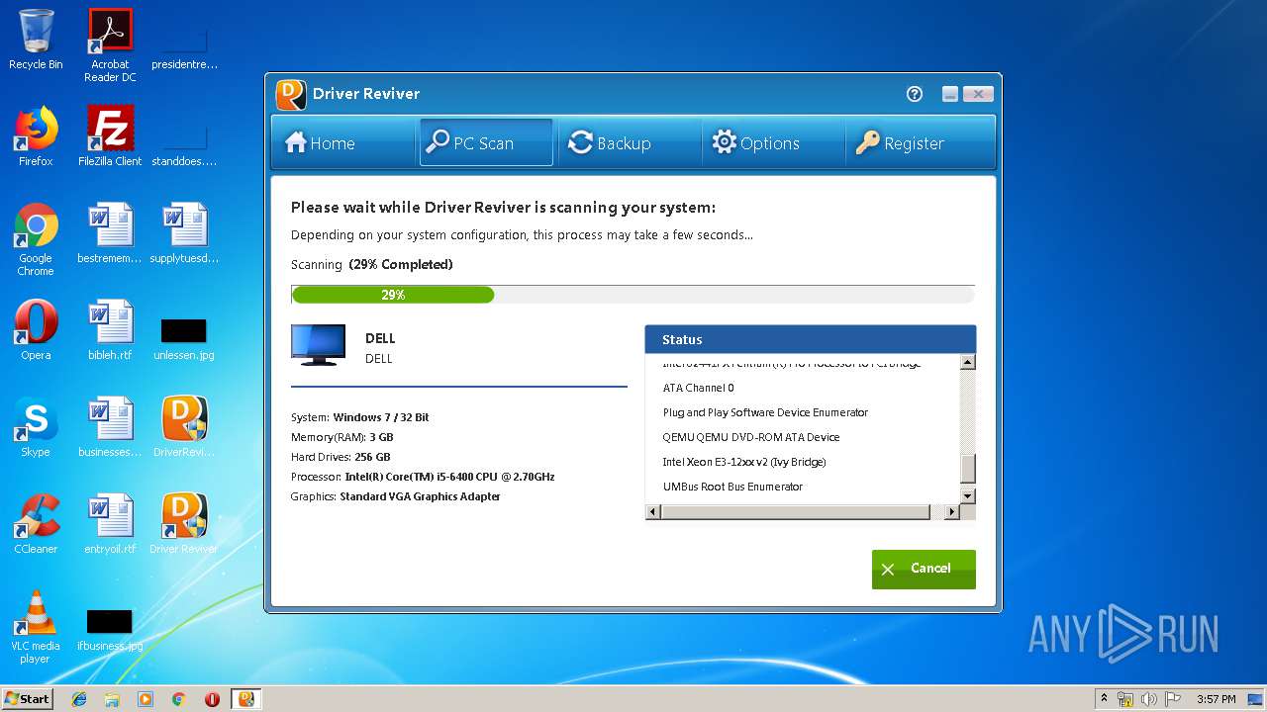Image resolution: width=1267 pixels, height=712 pixels.
Task: Open Opera desktop shortcut
Action: 36,330
